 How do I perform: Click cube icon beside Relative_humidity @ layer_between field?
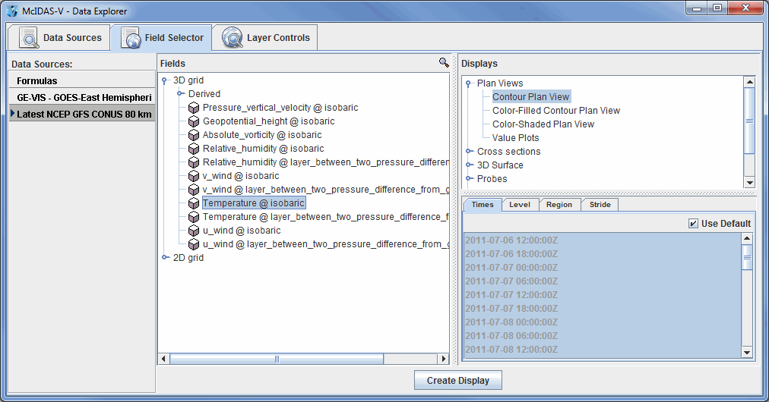(194, 162)
